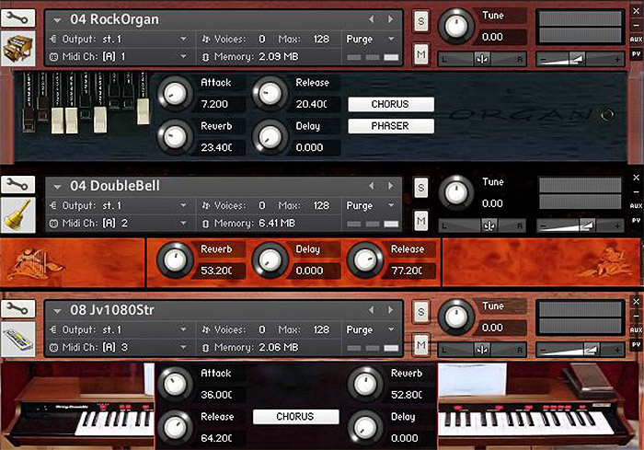Solo the RockOrgan instrument
Viewport: 644px width, 450px height.
420,20
